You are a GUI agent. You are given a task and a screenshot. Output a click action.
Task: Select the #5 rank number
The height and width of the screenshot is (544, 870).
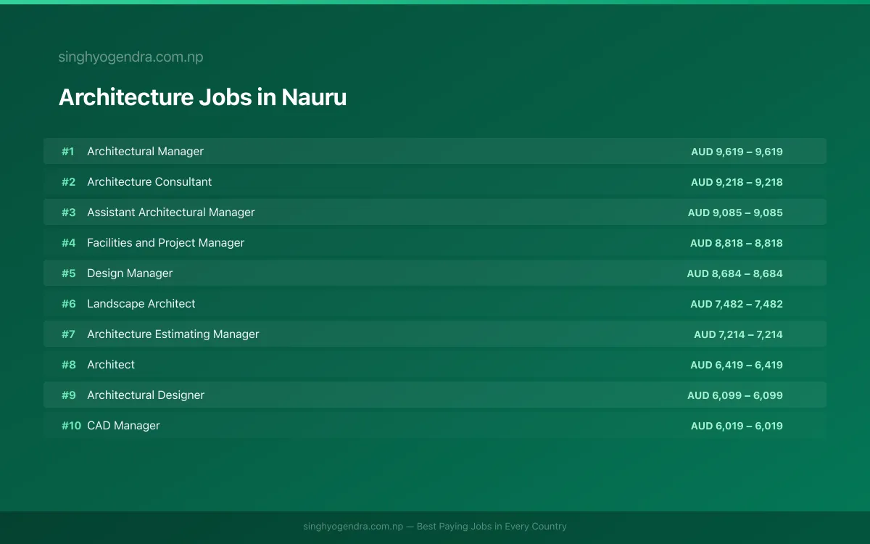[x=68, y=273]
